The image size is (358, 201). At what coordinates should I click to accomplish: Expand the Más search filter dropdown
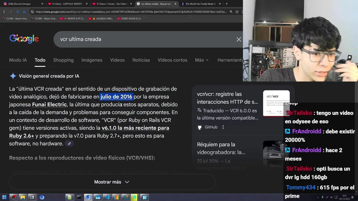click(202, 60)
